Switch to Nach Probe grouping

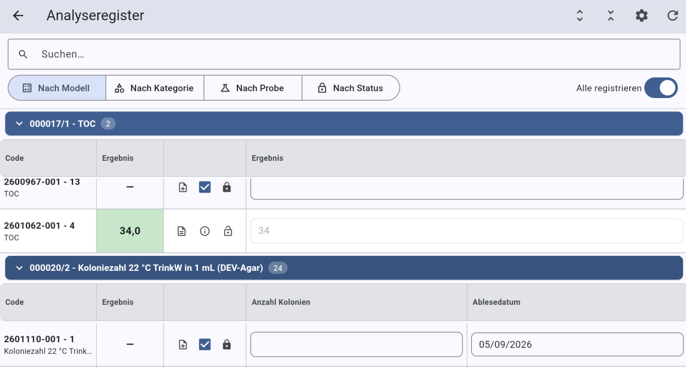click(253, 88)
